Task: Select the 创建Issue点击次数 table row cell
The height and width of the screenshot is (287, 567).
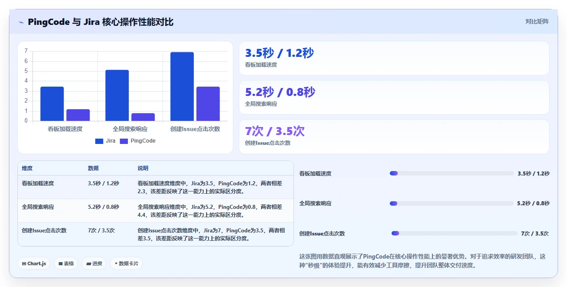Action: pos(44,230)
